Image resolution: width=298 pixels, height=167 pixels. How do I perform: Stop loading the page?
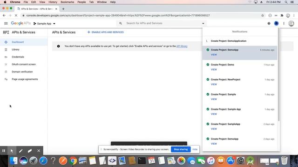coord(16,15)
